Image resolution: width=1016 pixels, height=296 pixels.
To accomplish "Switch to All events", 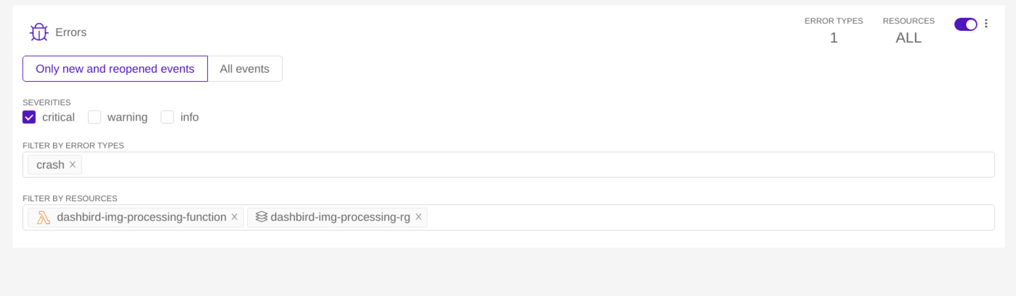I will click(x=245, y=69).
